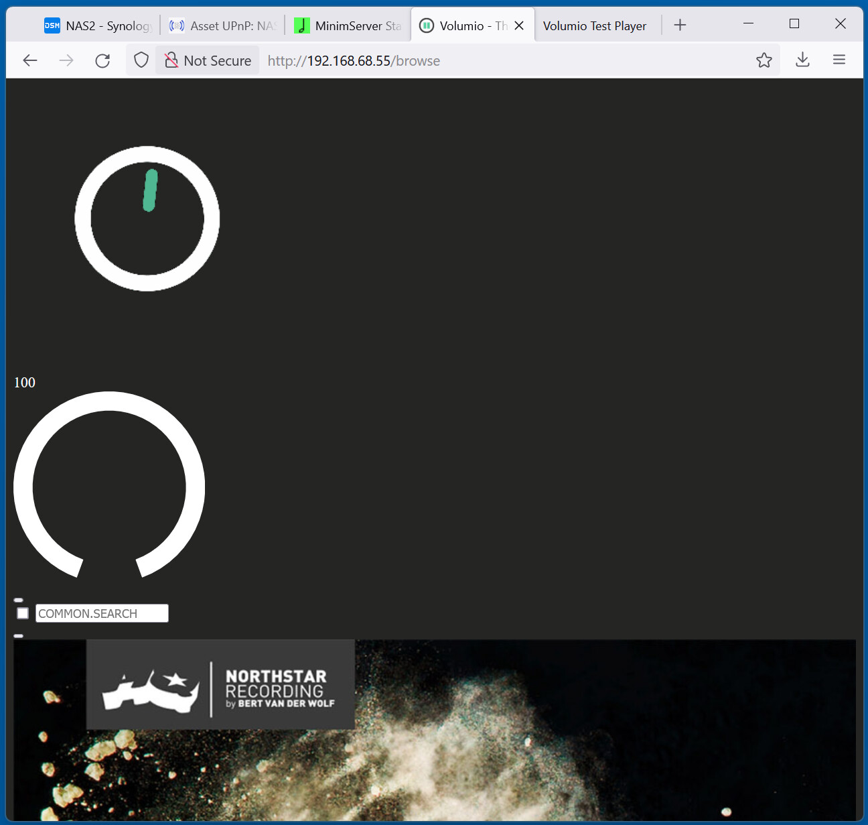This screenshot has width=868, height=825.
Task: Click the large volume ring dial
Action: (x=23, y=488)
